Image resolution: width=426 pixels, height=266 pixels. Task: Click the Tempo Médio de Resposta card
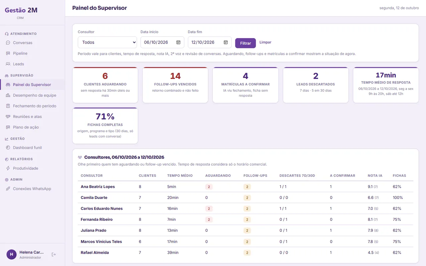coord(386,85)
